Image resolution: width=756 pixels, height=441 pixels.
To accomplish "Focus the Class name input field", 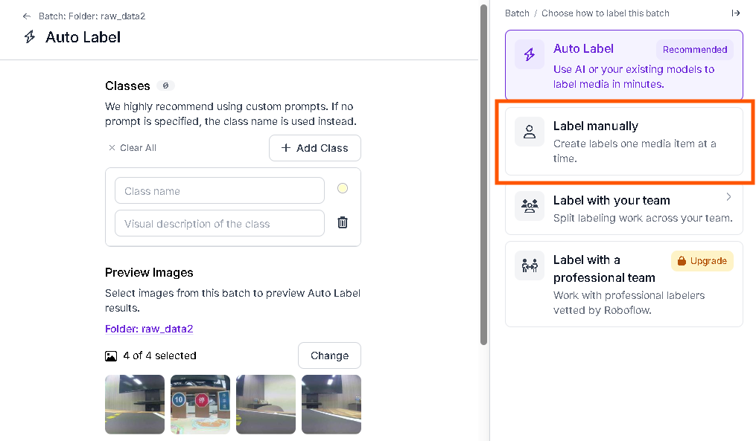I will tap(220, 190).
